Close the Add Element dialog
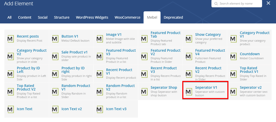 coord(268,3)
